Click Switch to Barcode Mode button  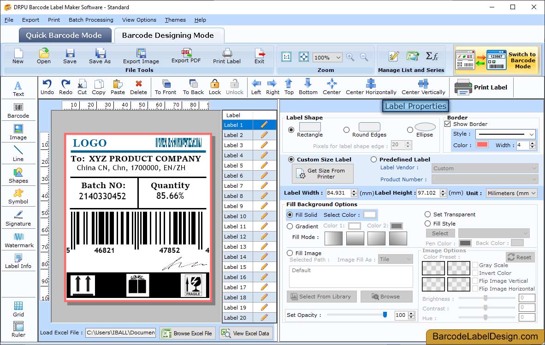coord(497,60)
